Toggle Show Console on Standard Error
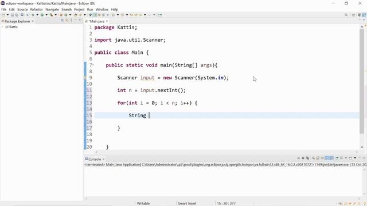 331,158
